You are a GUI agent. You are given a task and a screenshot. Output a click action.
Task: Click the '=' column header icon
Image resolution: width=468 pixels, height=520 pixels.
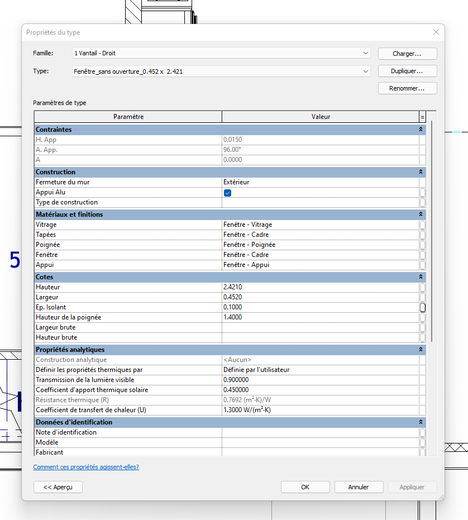pos(422,117)
